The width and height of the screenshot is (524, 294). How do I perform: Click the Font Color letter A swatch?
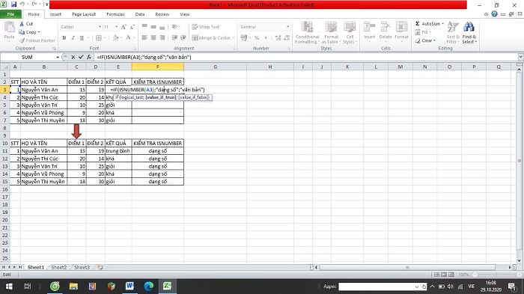(x=128, y=37)
